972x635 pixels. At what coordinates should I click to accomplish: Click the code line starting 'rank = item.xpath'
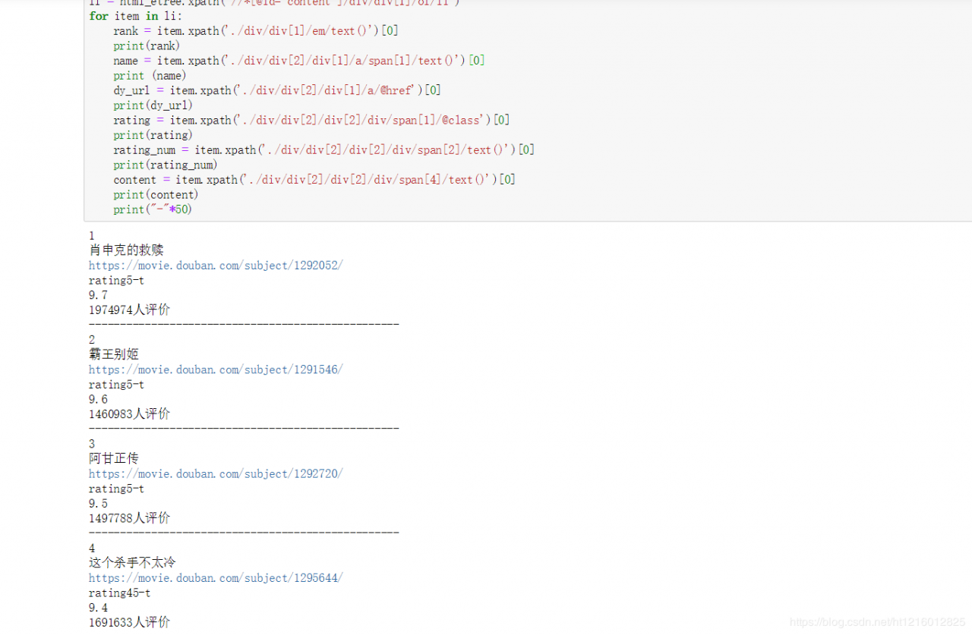point(256,31)
